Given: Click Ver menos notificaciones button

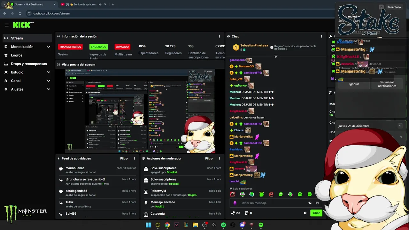Looking at the screenshot, I should point(387,84).
